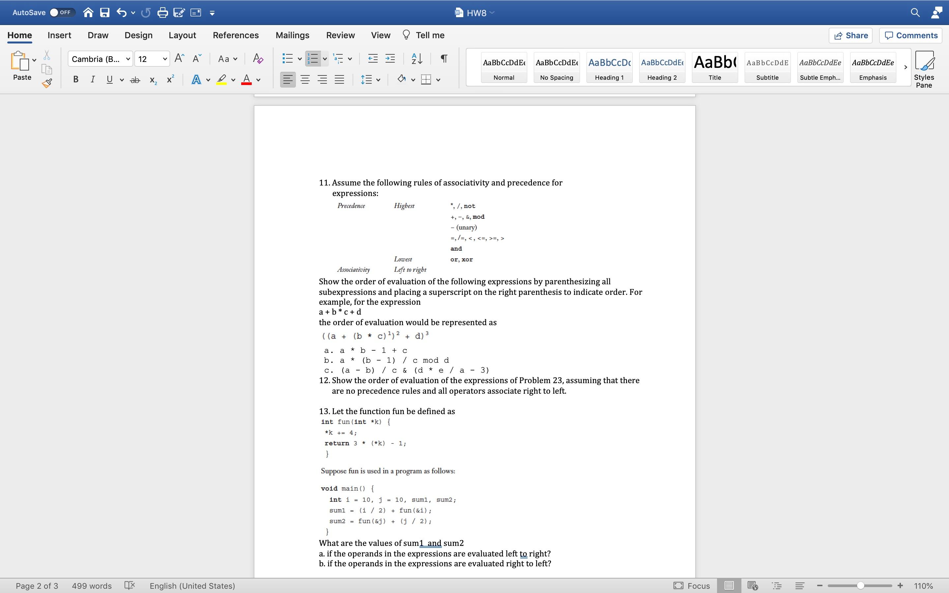
Task: Click the Bold formatting icon
Action: pos(76,80)
